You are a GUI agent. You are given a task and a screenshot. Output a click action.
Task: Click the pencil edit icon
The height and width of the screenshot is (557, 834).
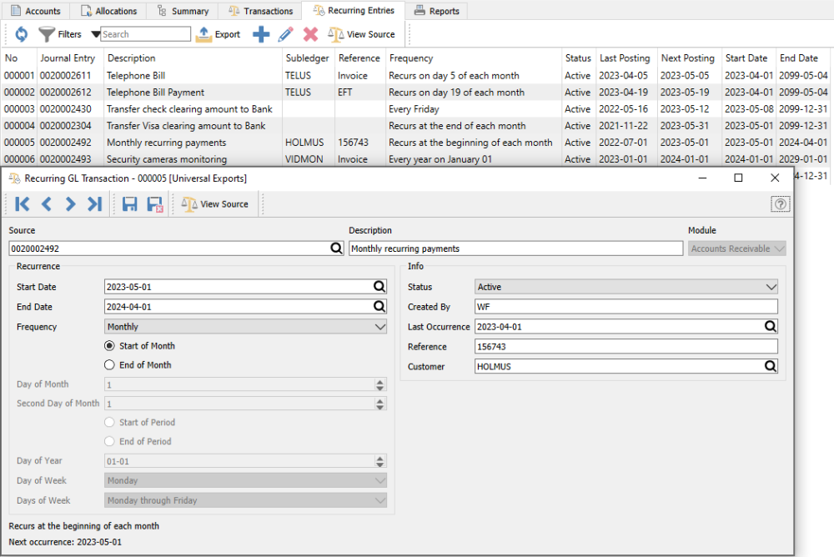[x=285, y=34]
